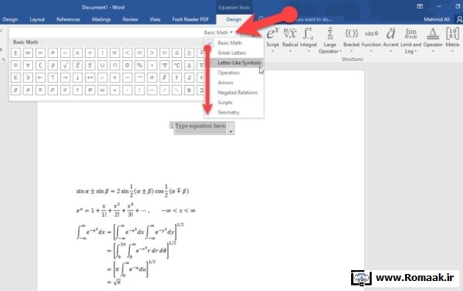Screen dimensions: 463x291
Task: Click the Type equation here field
Action: tap(201, 126)
